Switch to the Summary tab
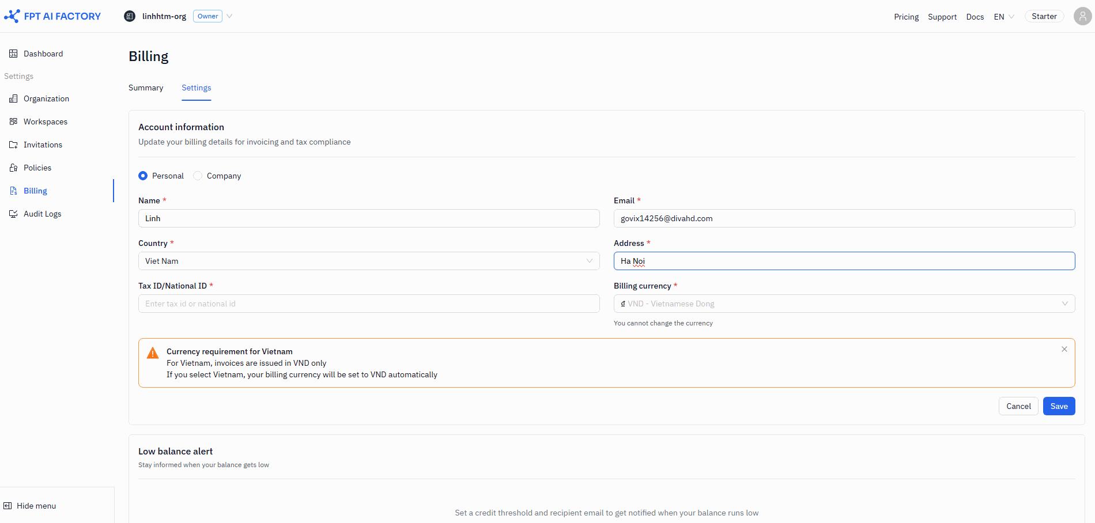The image size is (1095, 523). (146, 88)
